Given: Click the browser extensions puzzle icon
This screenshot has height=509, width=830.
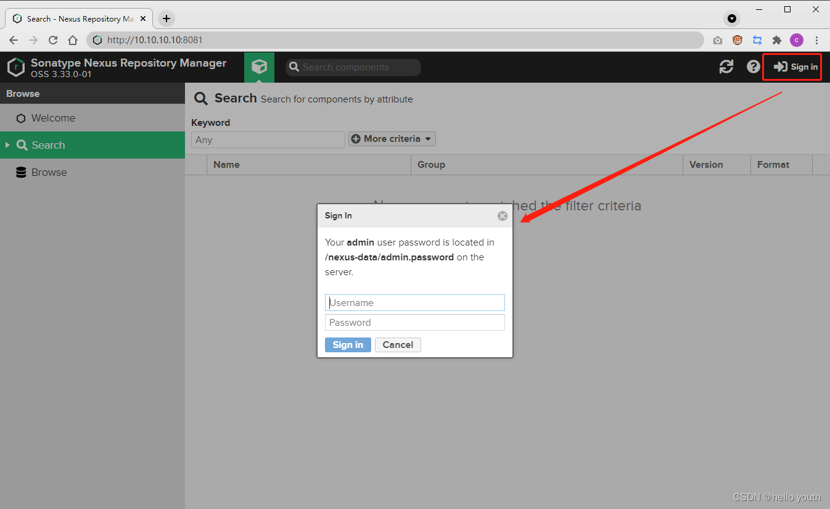Looking at the screenshot, I should coord(777,39).
